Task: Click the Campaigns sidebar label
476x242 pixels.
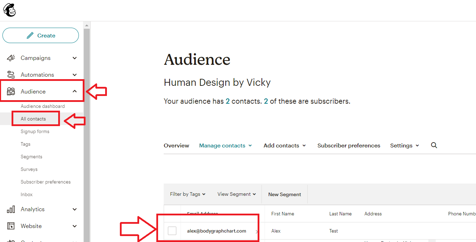Action: 35,58
